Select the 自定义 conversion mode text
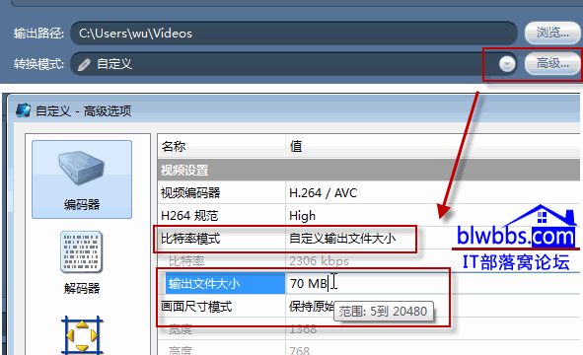Image resolution: width=583 pixels, height=355 pixels. [x=114, y=64]
